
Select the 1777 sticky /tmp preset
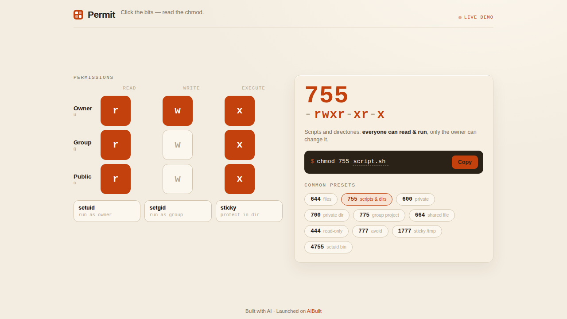417,231
